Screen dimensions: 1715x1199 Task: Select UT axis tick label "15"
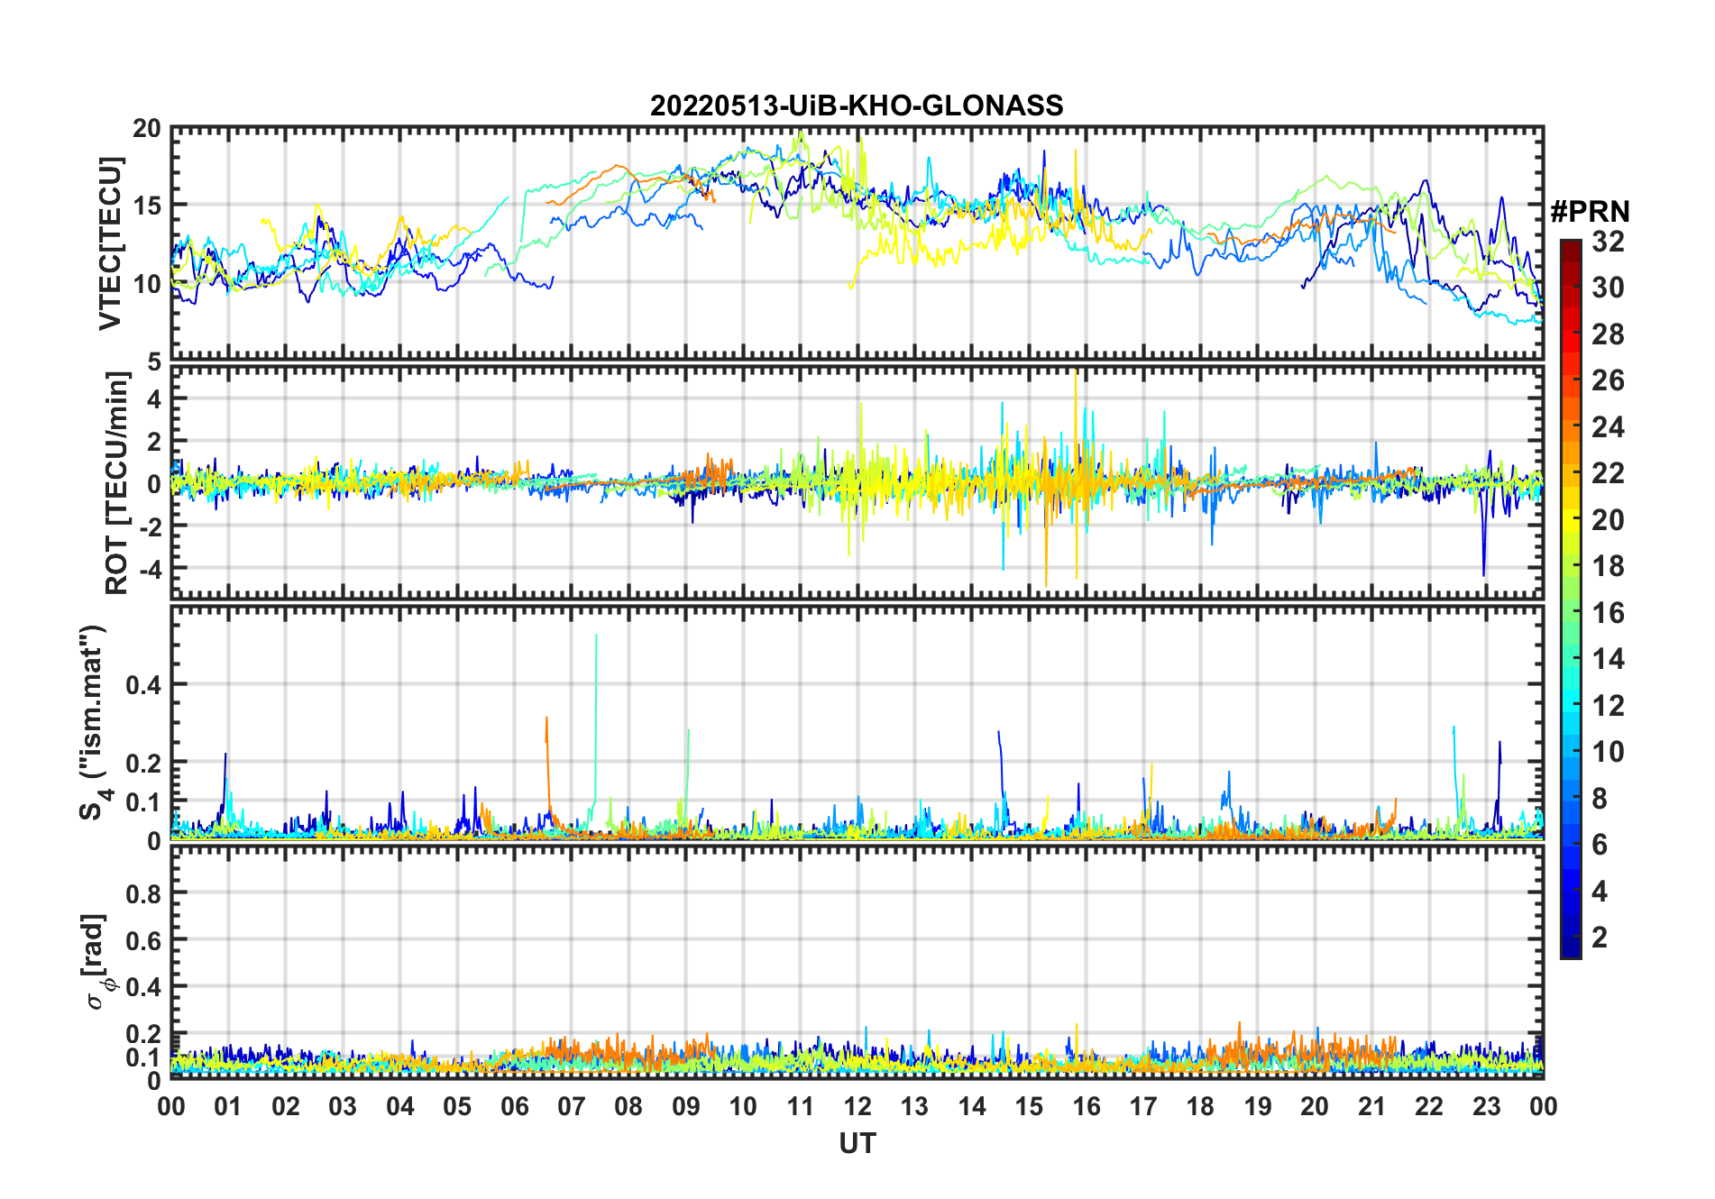pos(1029,1106)
